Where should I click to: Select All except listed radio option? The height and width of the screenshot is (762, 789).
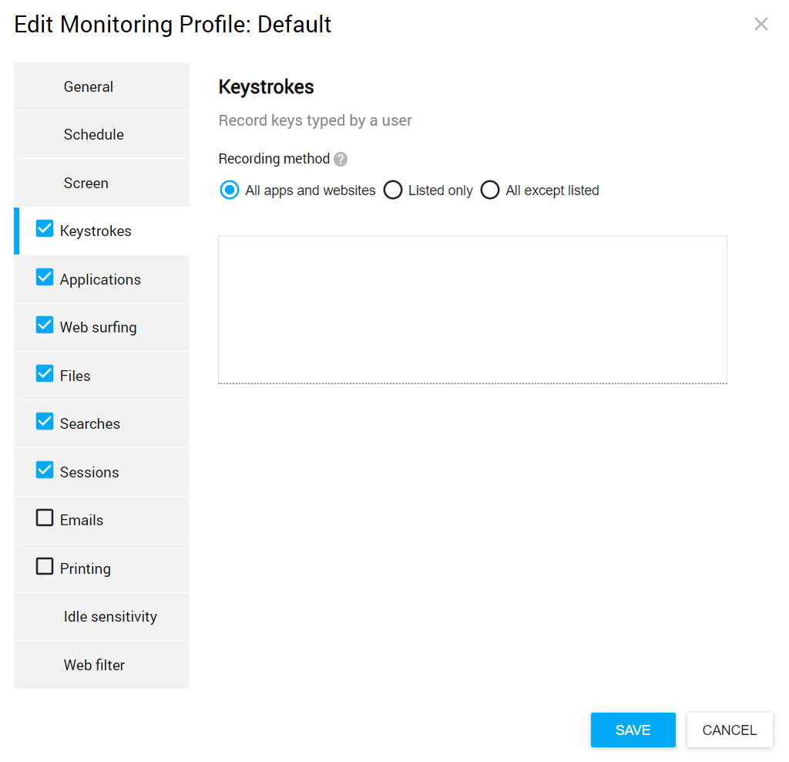click(490, 190)
